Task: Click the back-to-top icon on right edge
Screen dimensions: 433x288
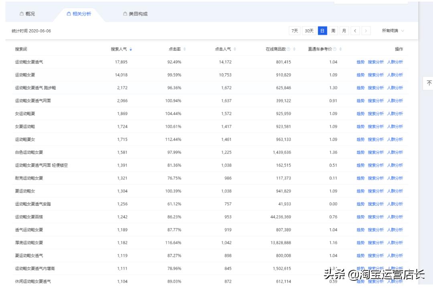Action: click(x=429, y=83)
